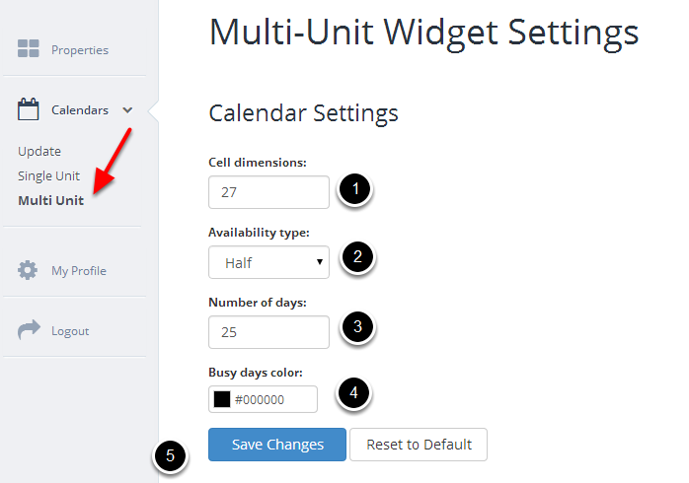Click the numbered marker 3 badge
Image resolution: width=689 pixels, height=483 pixels.
pos(357,328)
